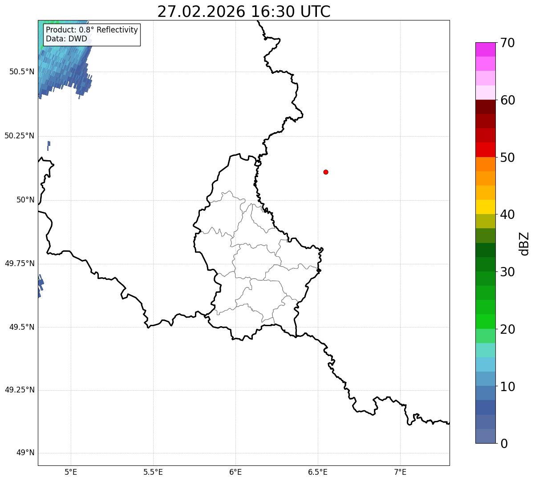The width and height of the screenshot is (535, 481).
Task: Click the 20 dBZ colorbar tick label
Action: point(507,329)
